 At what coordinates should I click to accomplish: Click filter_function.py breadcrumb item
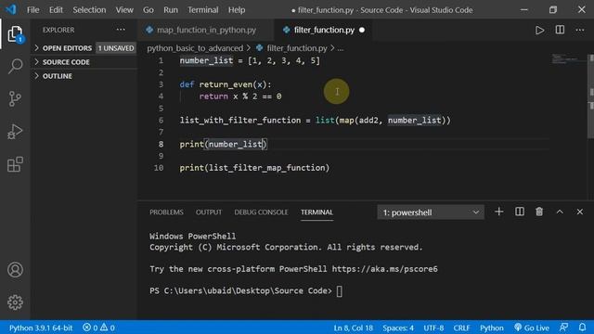[297, 48]
